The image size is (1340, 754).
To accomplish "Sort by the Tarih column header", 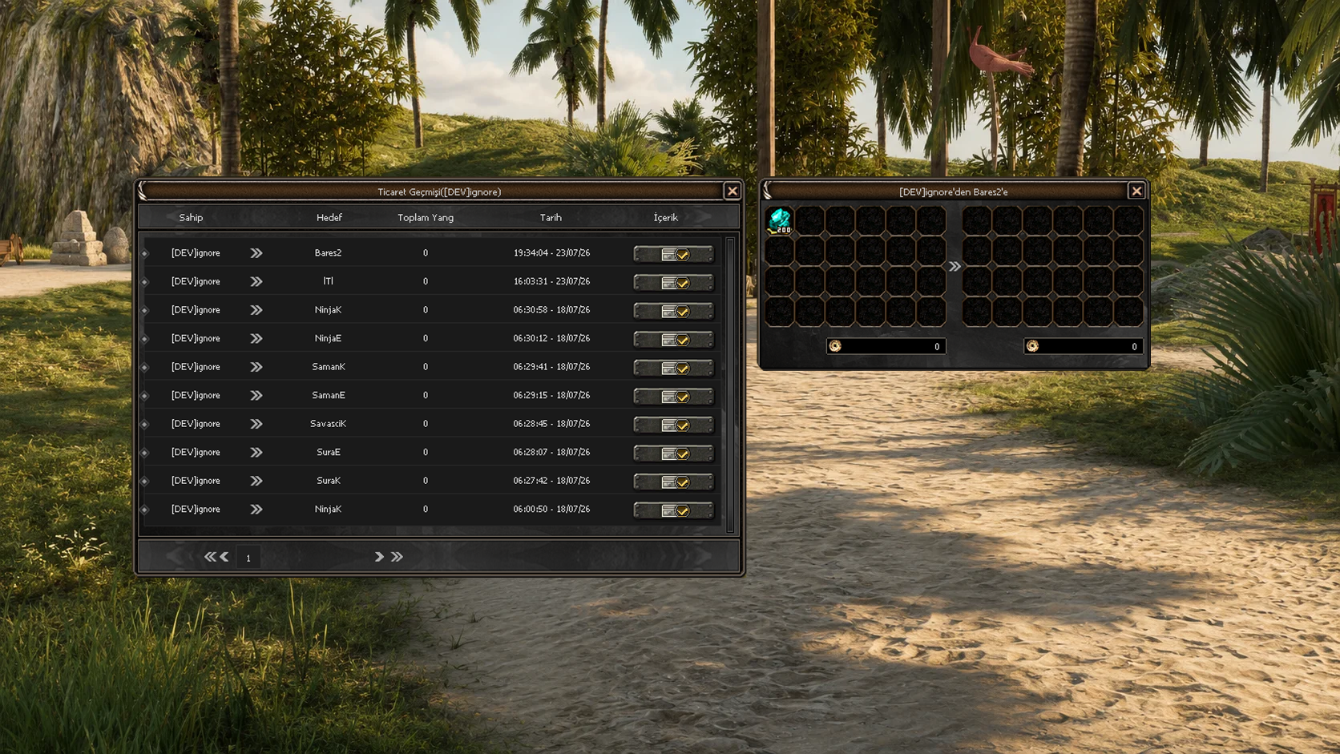I will point(551,217).
